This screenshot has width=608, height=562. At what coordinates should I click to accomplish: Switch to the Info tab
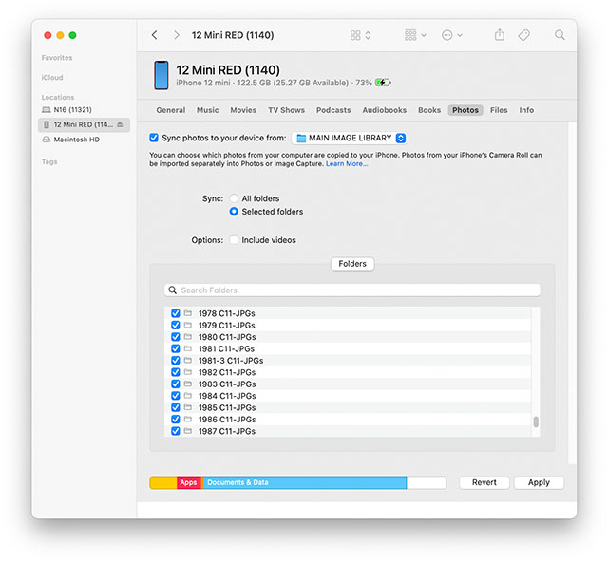pos(526,110)
